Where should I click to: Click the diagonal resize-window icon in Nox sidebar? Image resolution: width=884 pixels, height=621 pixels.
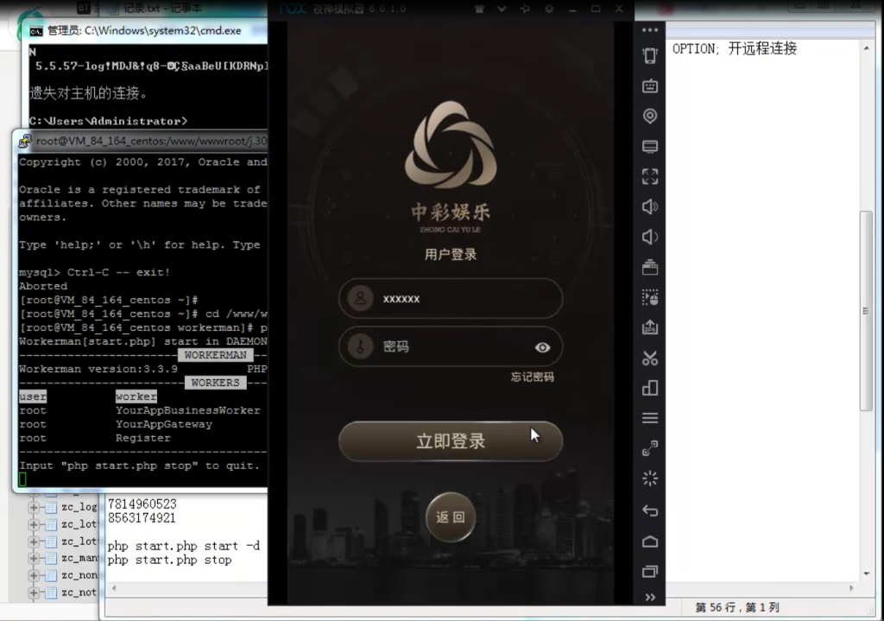pos(650,448)
